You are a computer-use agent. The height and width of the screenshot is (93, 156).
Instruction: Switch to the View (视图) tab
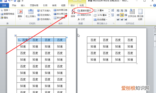click(x=63, y=5)
